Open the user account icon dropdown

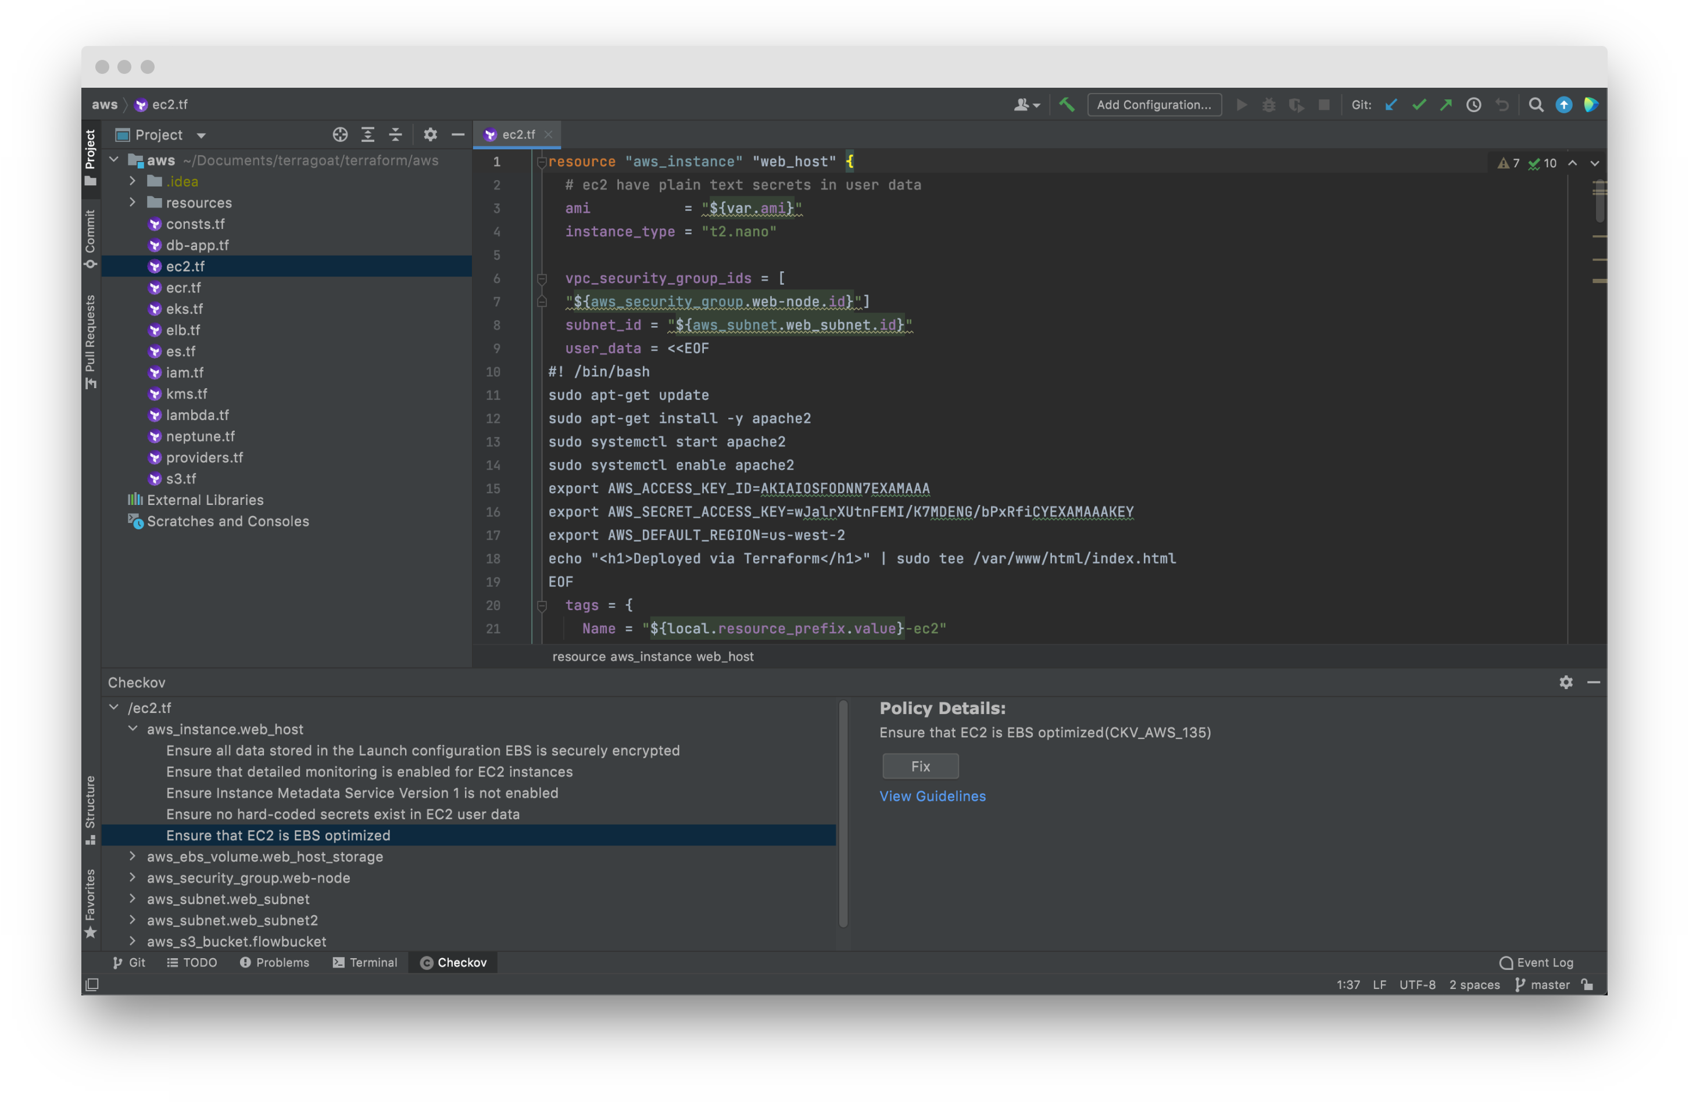tap(1027, 105)
